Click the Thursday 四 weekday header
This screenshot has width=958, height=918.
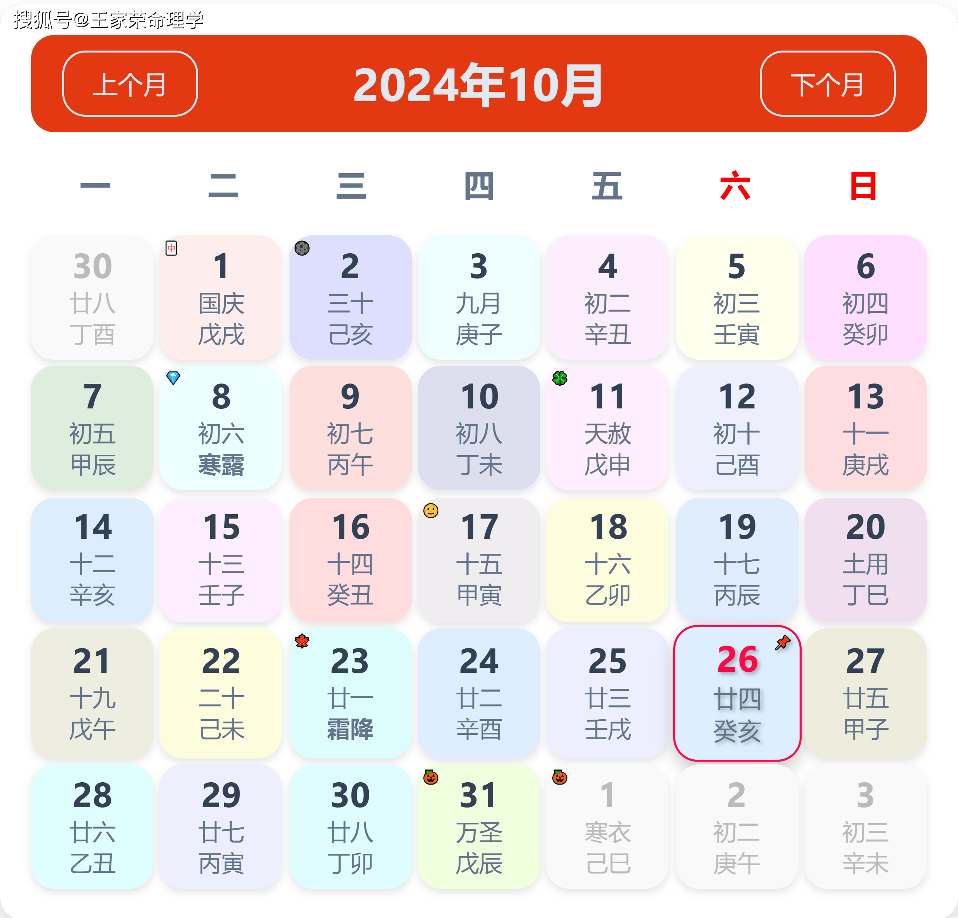pyautogui.click(x=479, y=186)
